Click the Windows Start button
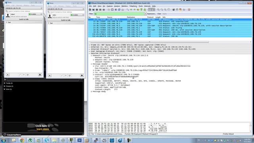 (x=4, y=140)
